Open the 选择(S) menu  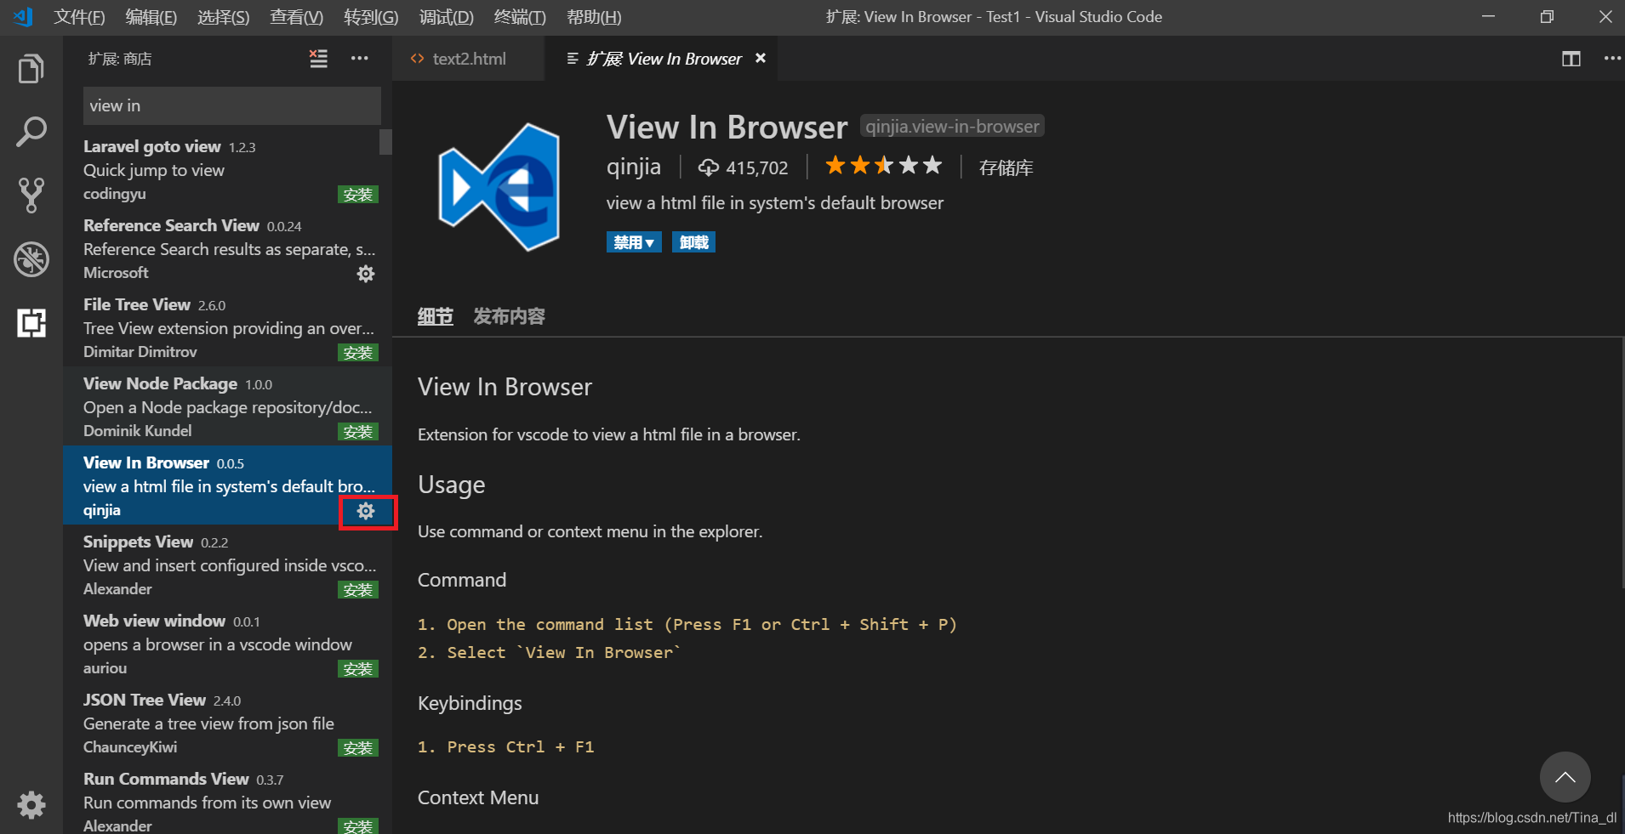[223, 17]
